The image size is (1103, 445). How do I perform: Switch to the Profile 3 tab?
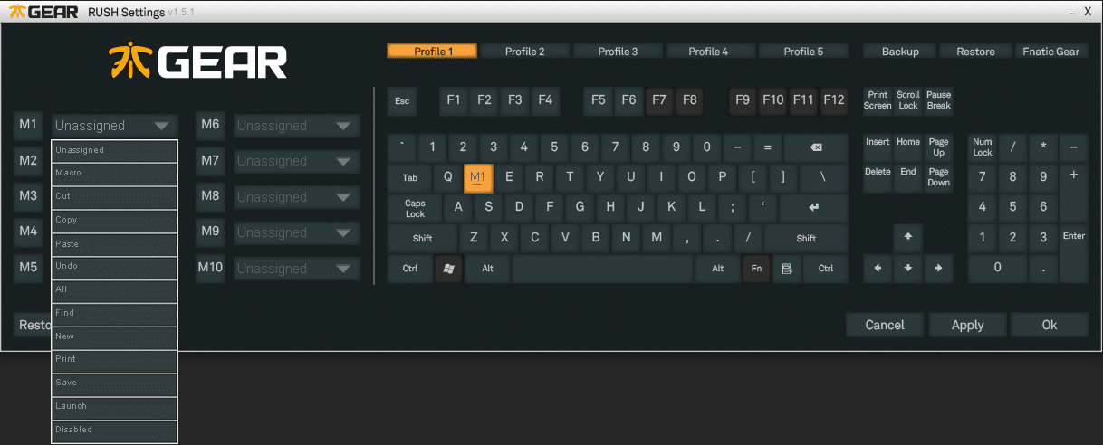coord(618,52)
